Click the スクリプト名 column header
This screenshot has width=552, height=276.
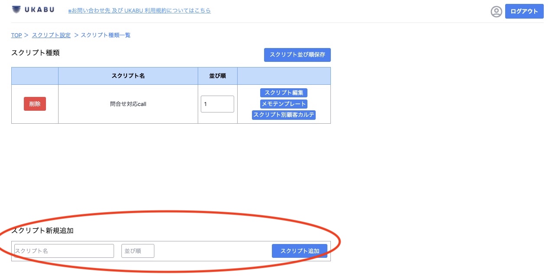point(128,76)
